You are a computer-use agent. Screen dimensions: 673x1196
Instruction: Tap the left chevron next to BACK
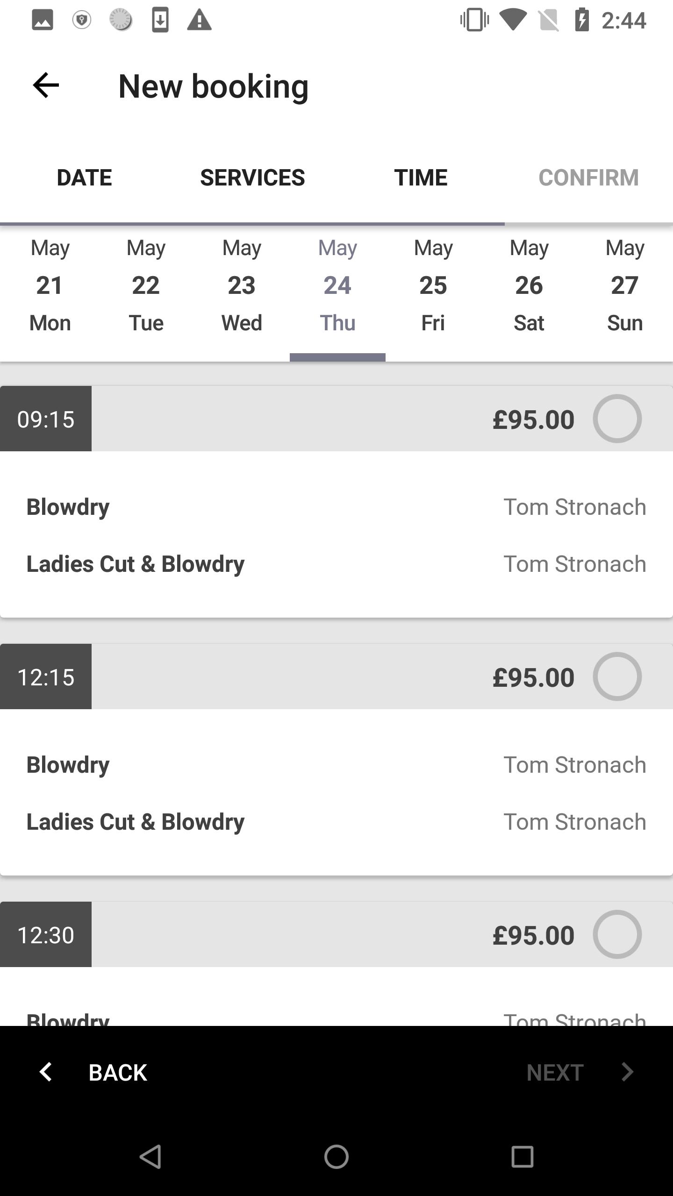[46, 1072]
